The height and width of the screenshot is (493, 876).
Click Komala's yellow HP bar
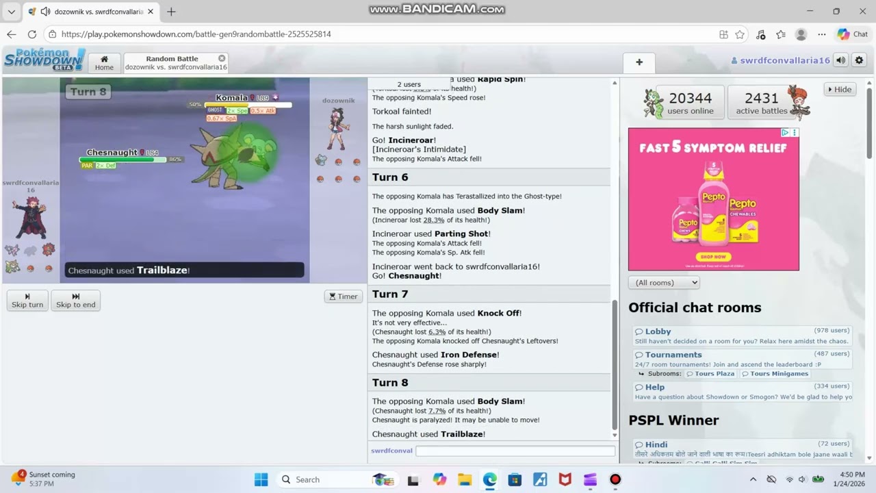(x=248, y=105)
